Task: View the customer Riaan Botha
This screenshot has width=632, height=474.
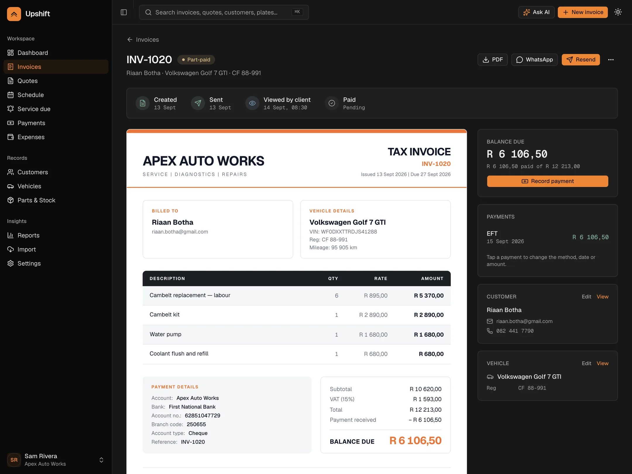Action: click(x=602, y=297)
